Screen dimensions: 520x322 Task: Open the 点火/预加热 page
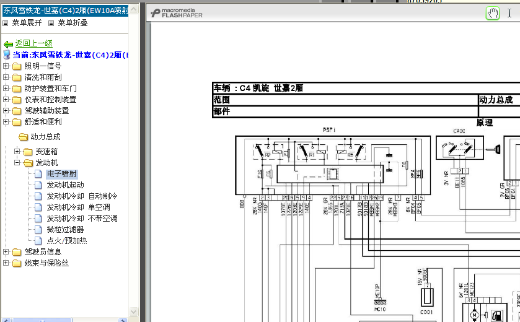point(67,240)
